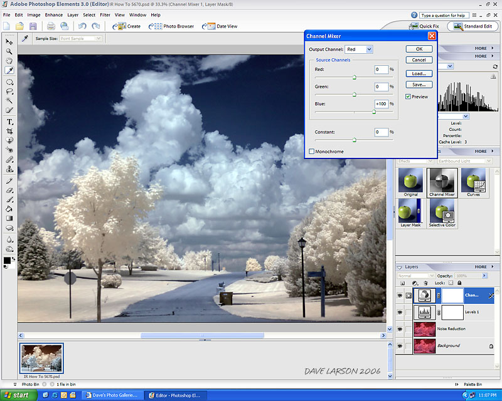Select the Blur tool

[9, 239]
